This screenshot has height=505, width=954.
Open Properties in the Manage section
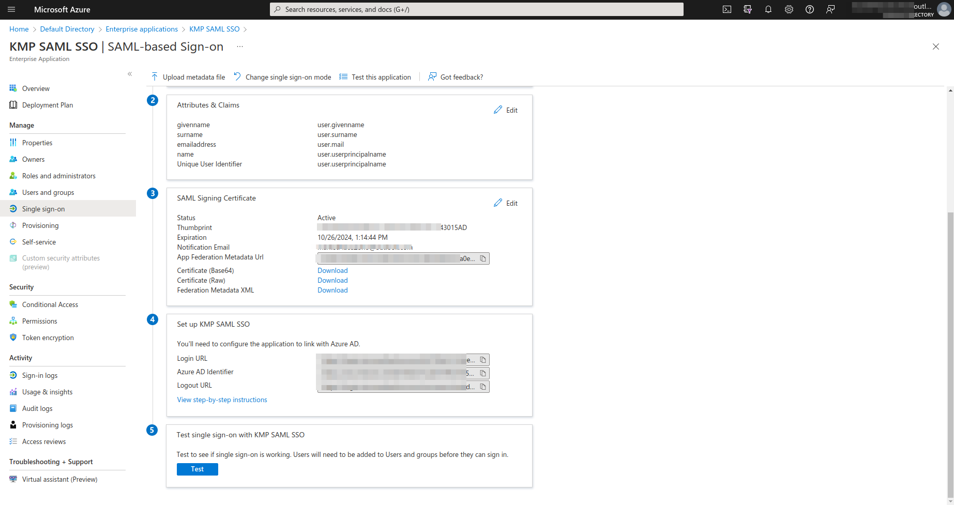pyautogui.click(x=37, y=143)
